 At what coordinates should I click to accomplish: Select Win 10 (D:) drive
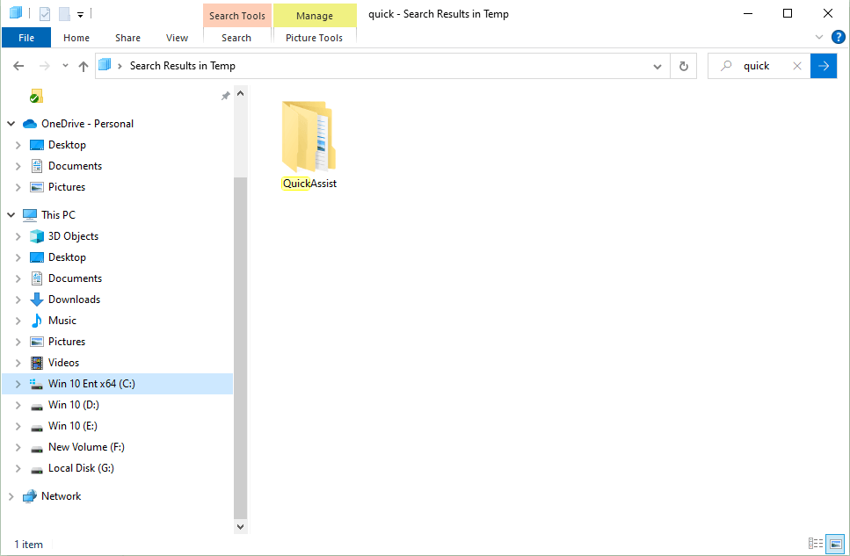point(73,405)
